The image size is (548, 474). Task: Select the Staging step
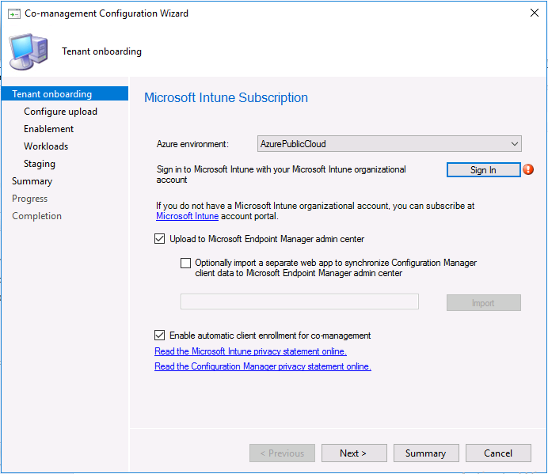point(40,164)
